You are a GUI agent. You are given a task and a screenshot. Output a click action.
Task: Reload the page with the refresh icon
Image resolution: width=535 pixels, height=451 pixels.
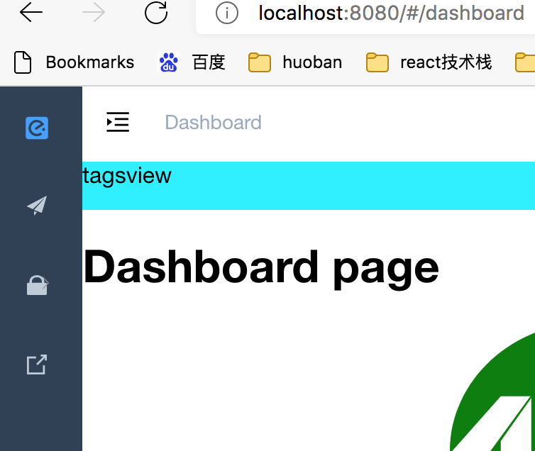(x=156, y=12)
